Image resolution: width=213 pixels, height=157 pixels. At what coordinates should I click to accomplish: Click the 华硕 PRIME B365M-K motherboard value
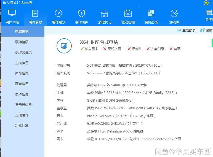point(132,93)
